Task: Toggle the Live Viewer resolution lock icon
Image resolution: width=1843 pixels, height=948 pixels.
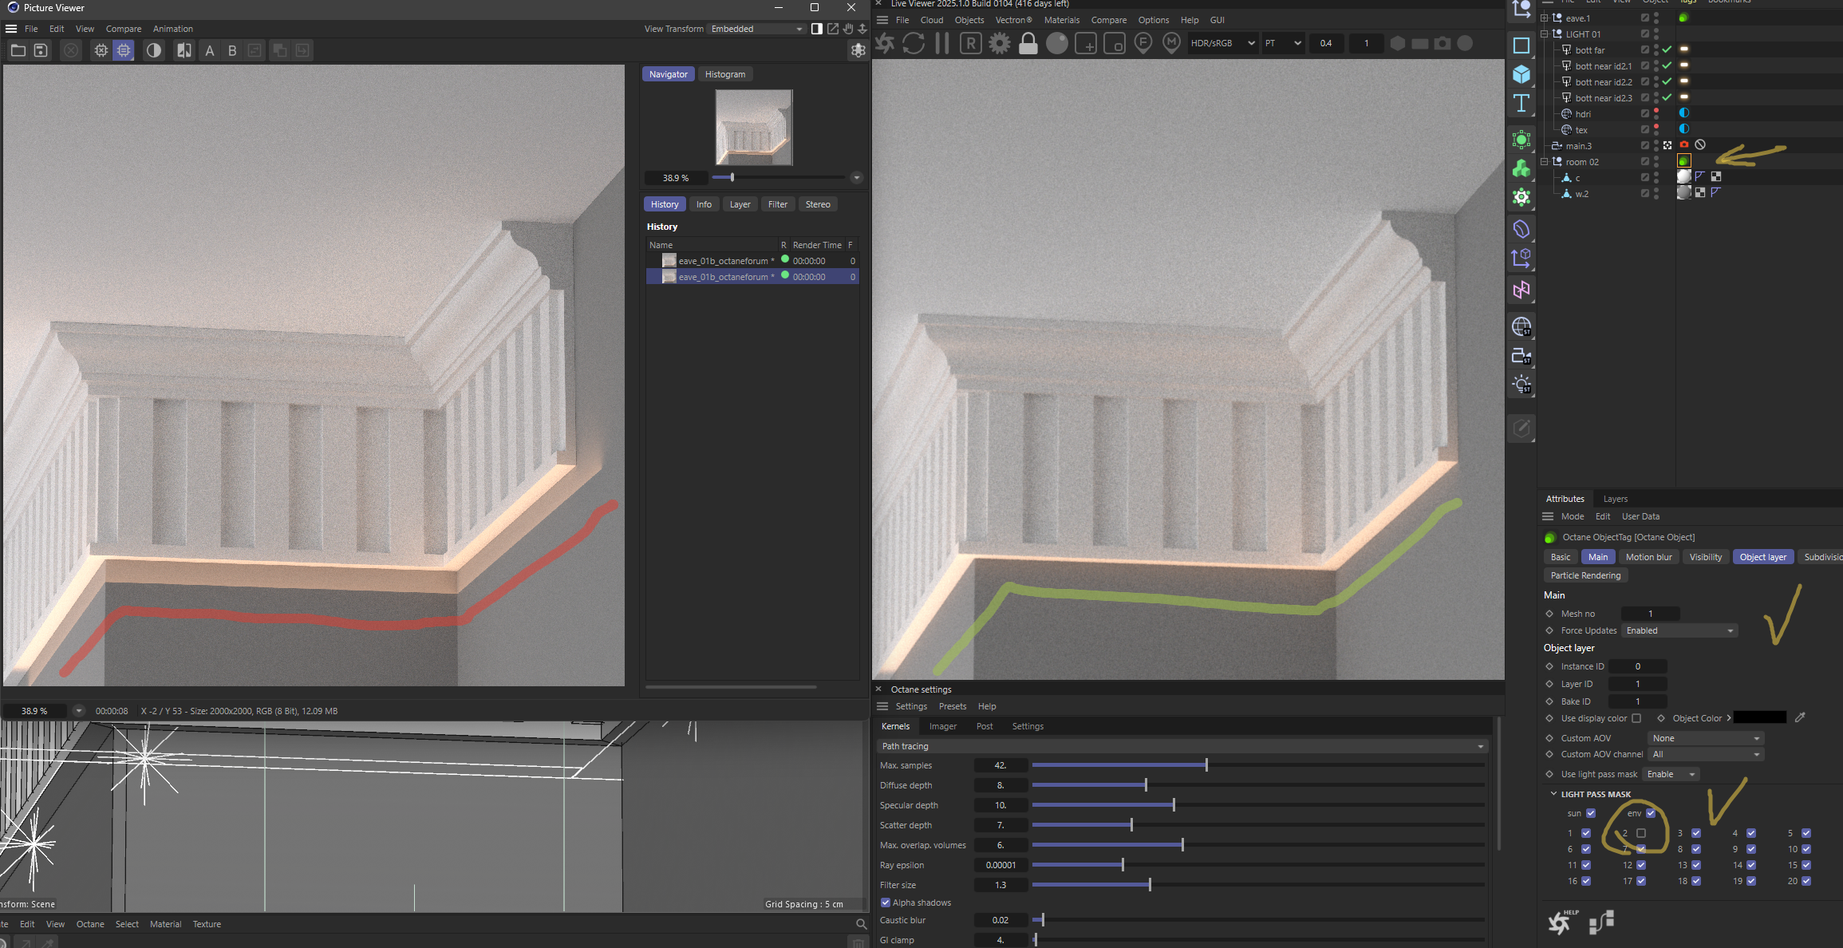Action: pyautogui.click(x=1028, y=43)
